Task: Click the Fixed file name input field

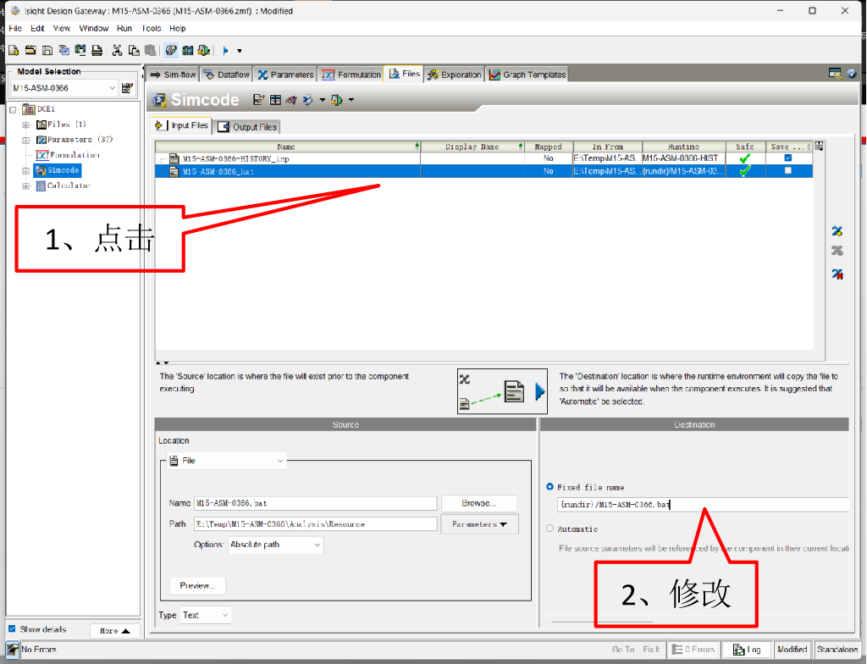Action: pos(701,505)
